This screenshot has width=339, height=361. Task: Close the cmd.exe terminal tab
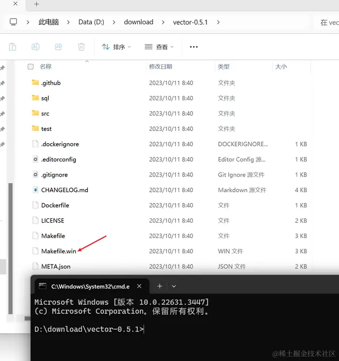click(139, 286)
